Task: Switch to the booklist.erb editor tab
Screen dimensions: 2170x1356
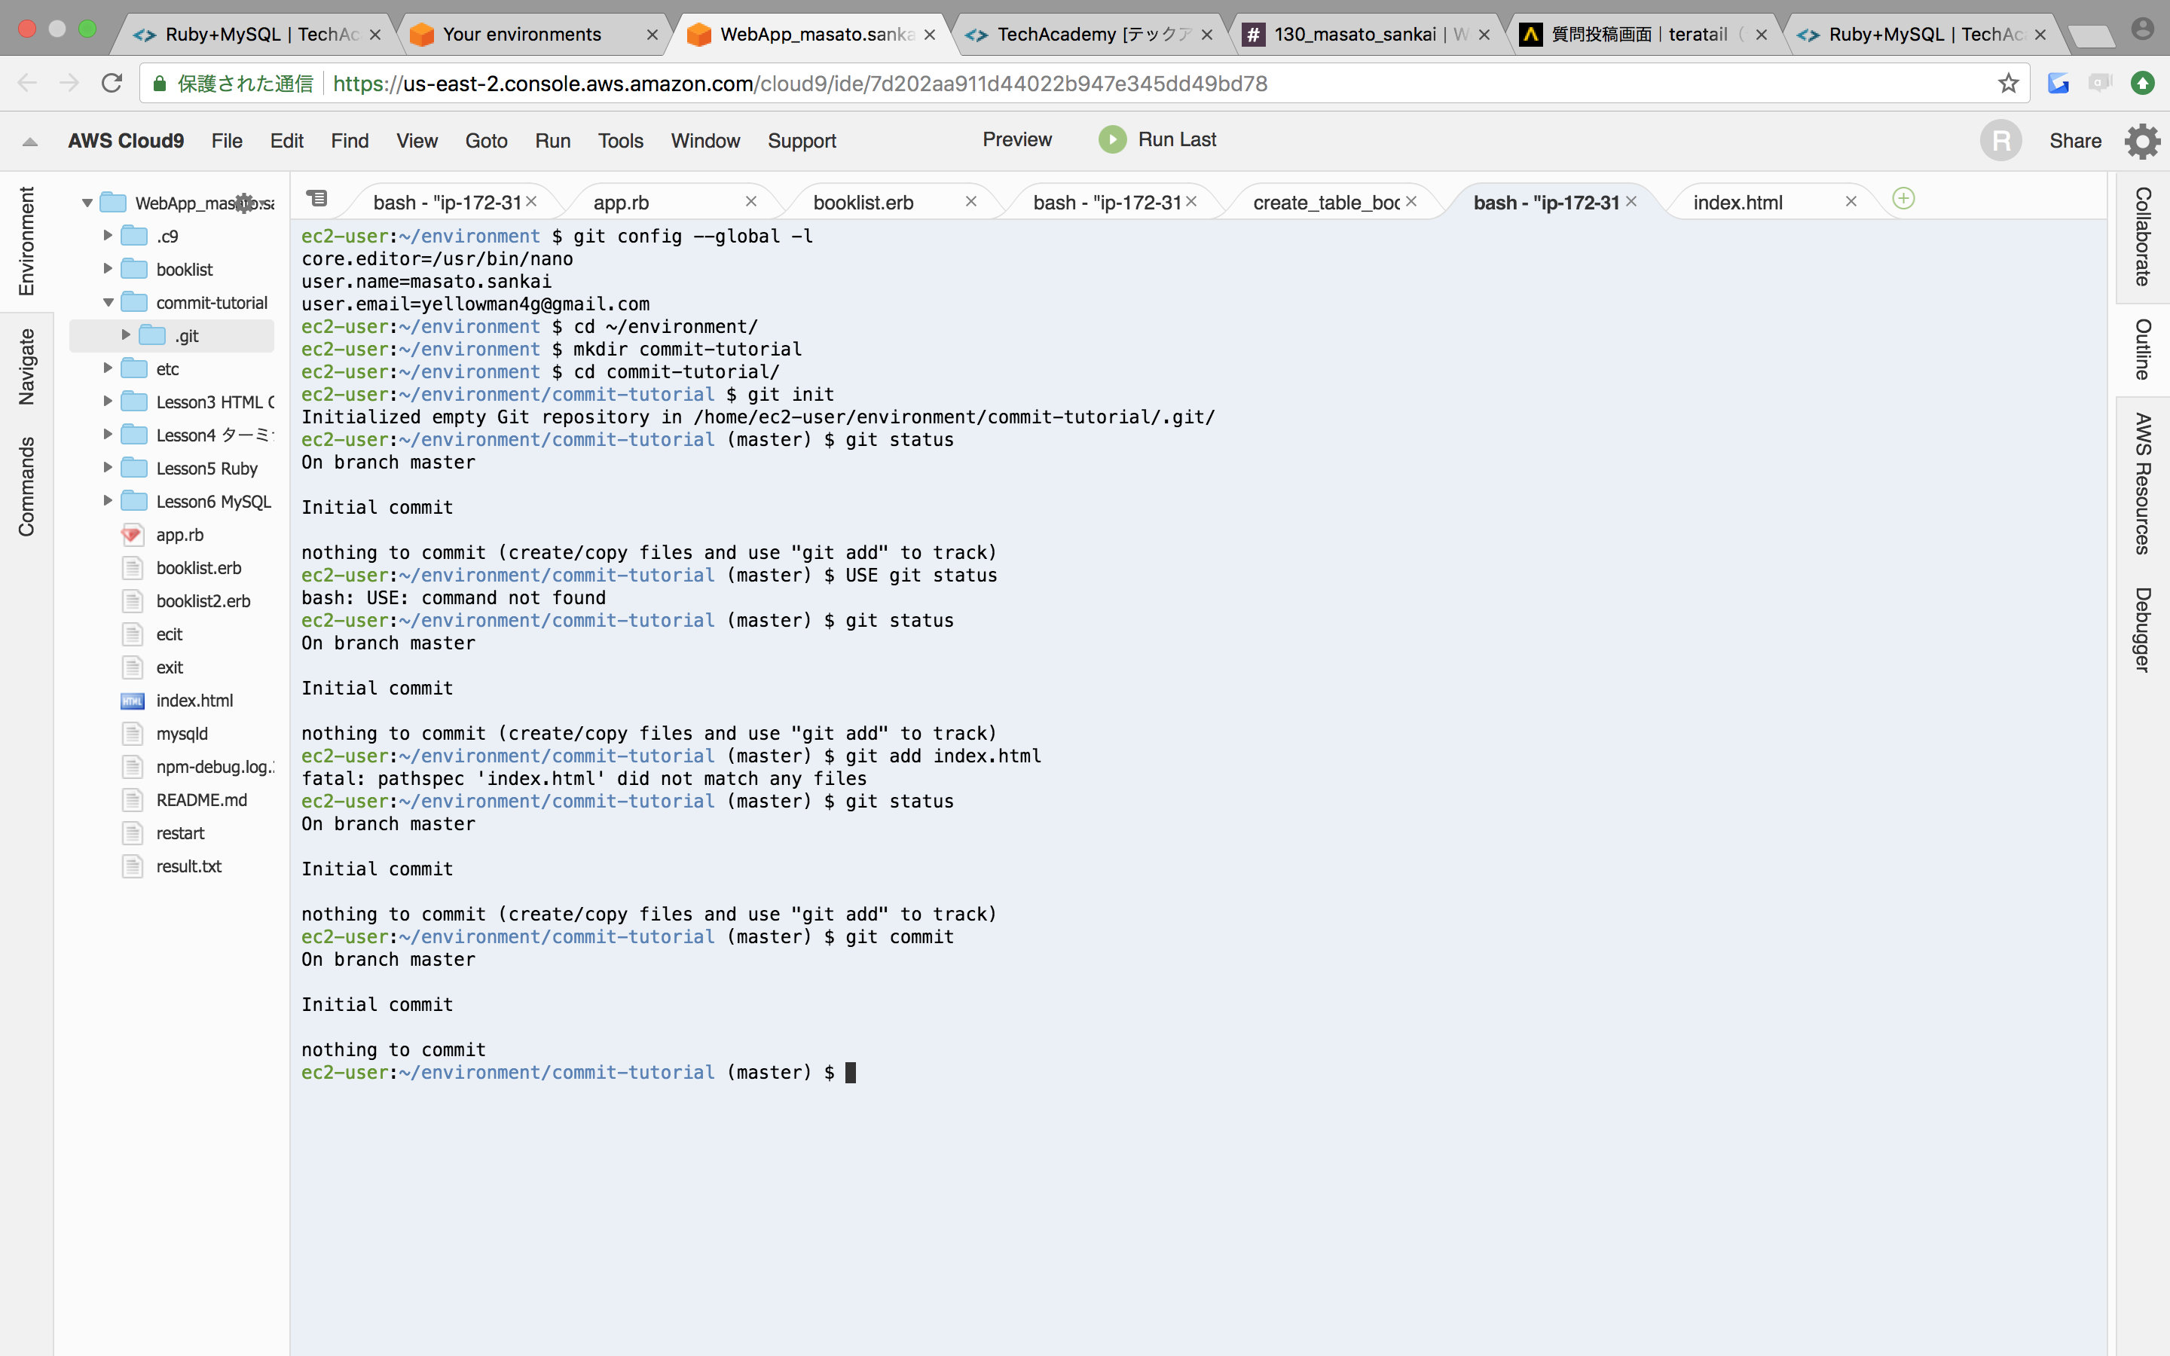Action: [x=863, y=202]
